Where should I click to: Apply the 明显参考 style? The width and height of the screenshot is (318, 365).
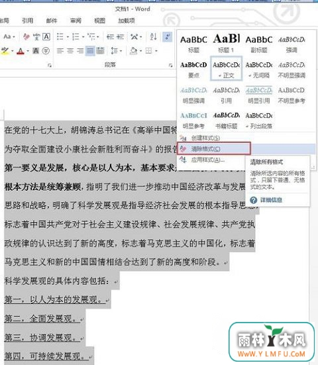coord(193,120)
